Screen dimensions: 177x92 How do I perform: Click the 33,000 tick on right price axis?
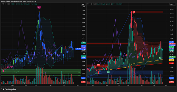click(x=172, y=9)
